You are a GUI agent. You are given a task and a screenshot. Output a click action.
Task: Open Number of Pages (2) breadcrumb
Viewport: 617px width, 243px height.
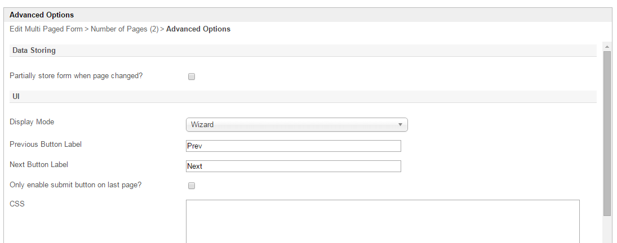125,29
